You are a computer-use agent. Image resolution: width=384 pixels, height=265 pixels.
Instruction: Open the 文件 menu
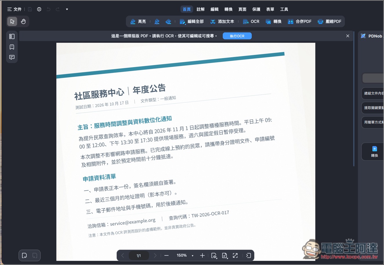click(x=15, y=9)
